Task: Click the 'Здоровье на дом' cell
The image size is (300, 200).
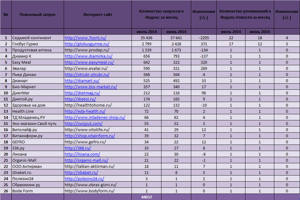Action: (38, 105)
